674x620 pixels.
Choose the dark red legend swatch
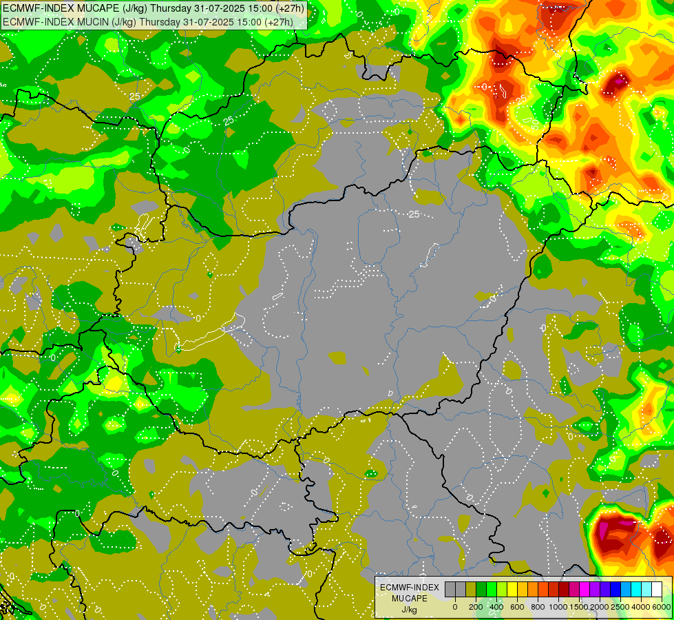564,589
